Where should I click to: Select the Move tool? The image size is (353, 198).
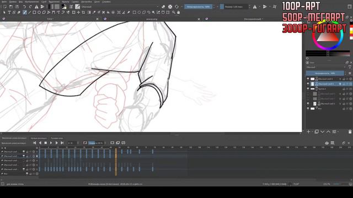pyautogui.click(x=78, y=12)
